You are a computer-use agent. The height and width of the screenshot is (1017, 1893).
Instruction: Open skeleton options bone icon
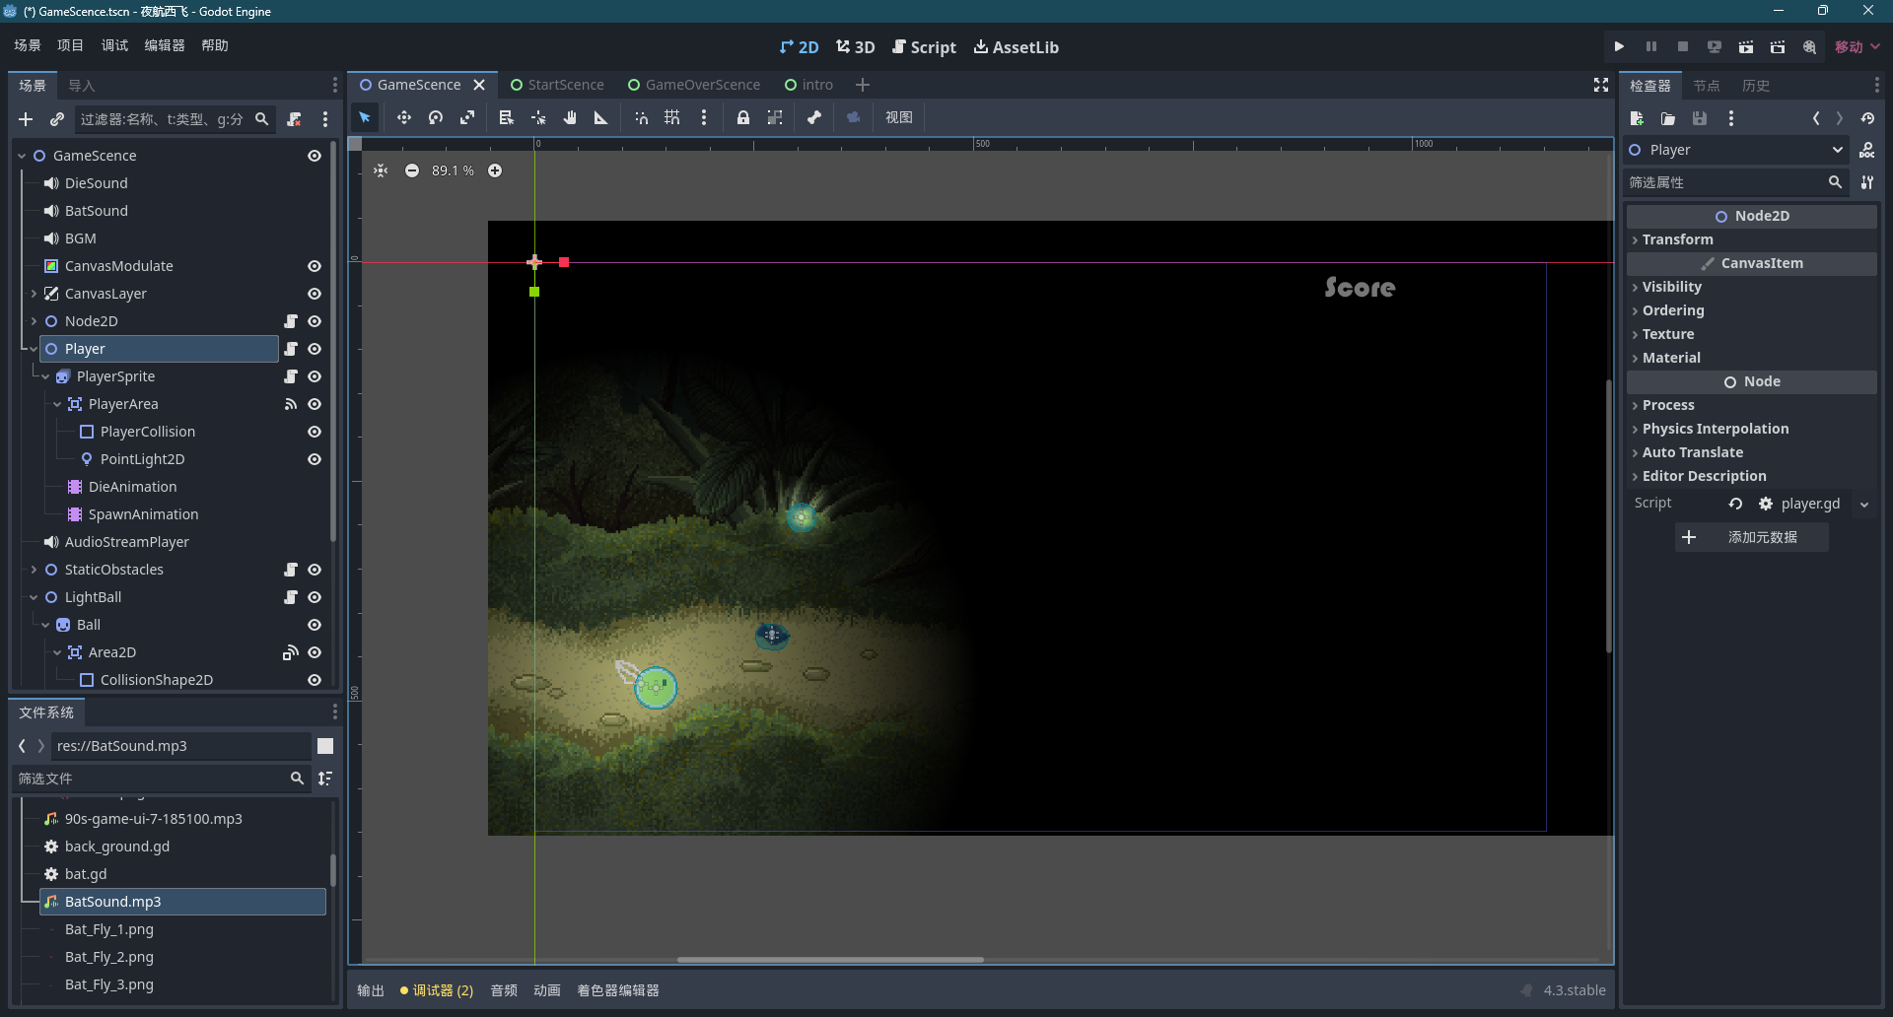pyautogui.click(x=814, y=117)
